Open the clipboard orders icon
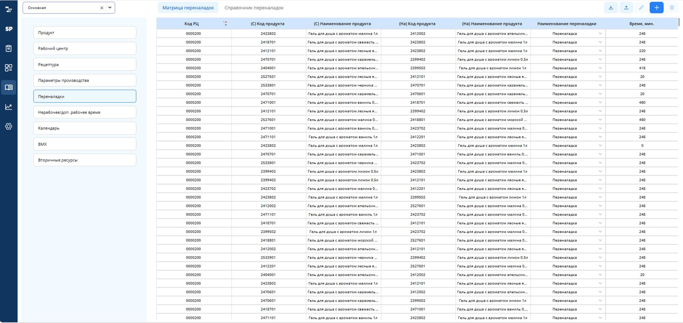The width and height of the screenshot is (683, 323). click(x=9, y=48)
